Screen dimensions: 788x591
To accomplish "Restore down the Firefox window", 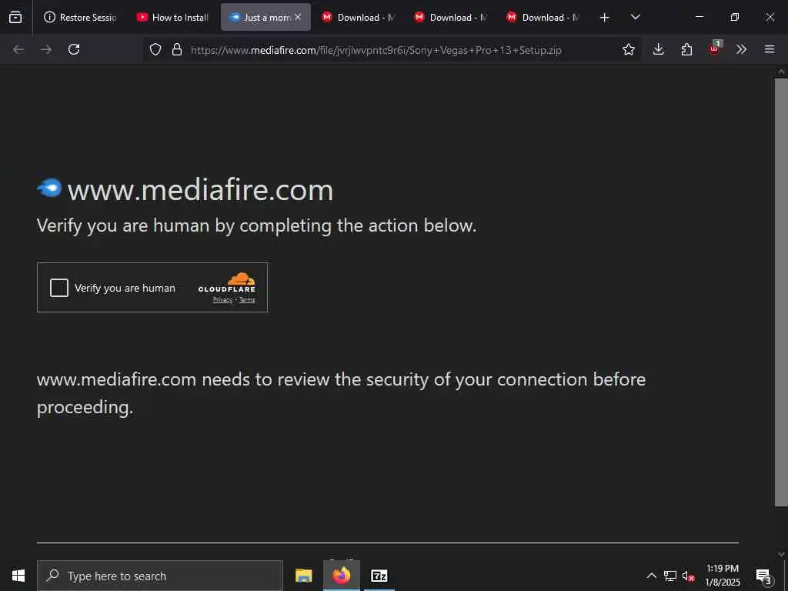I will tap(735, 17).
